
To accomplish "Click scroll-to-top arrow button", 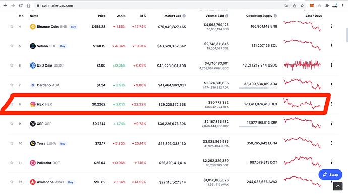I will click(x=337, y=186).
